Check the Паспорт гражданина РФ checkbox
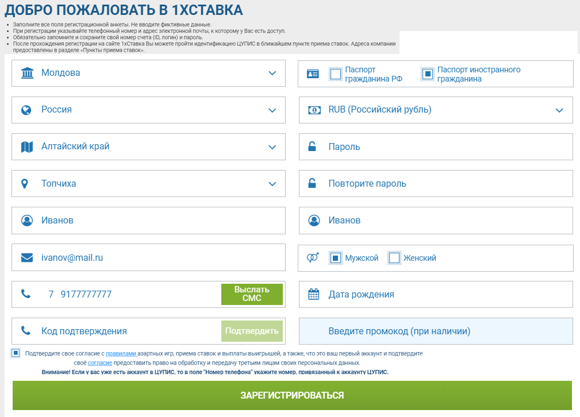 pos(335,74)
